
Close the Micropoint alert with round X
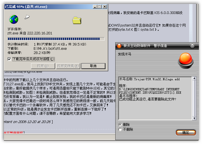point(192,46)
